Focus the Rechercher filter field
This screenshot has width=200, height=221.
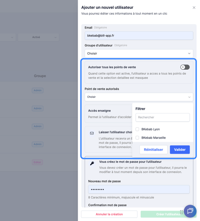(x=162, y=117)
